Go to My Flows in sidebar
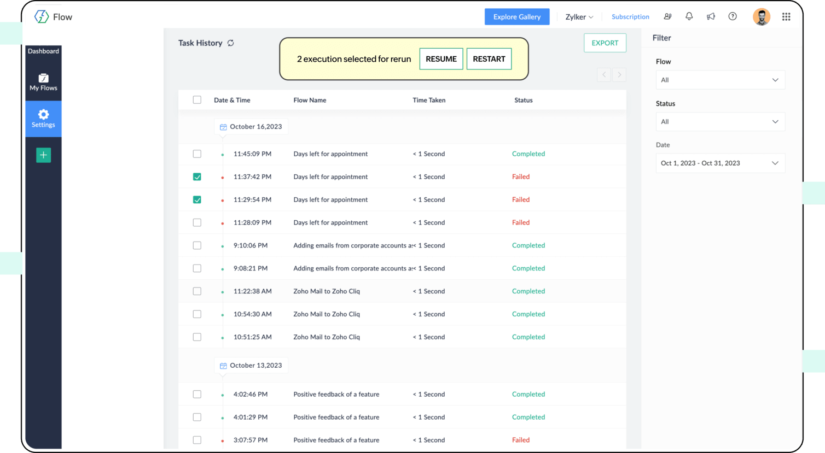This screenshot has height=453, width=825. pos(43,82)
